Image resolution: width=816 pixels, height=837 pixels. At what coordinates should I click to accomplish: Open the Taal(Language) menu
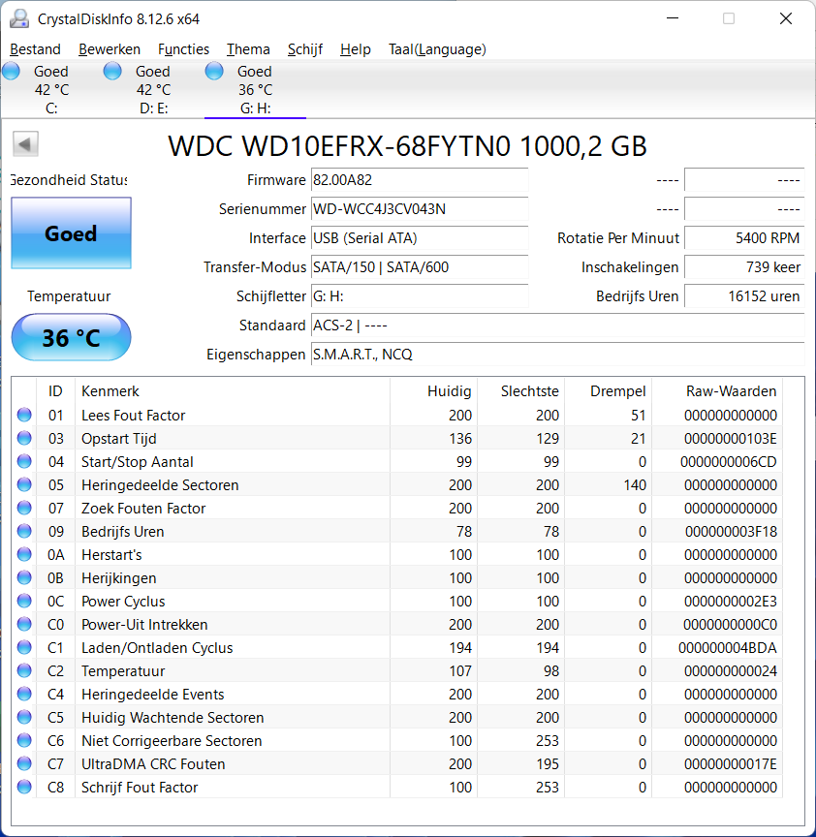point(437,49)
